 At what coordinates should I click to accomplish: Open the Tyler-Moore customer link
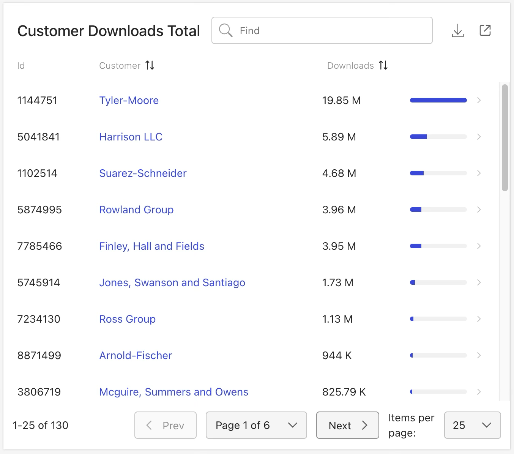click(x=129, y=100)
